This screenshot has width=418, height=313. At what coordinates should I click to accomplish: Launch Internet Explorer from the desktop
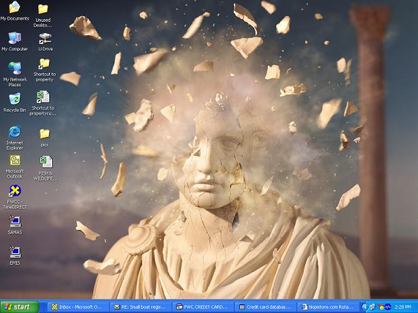click(x=14, y=132)
